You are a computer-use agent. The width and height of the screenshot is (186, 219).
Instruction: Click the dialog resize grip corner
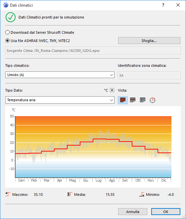pyautogui.click(x=184, y=217)
